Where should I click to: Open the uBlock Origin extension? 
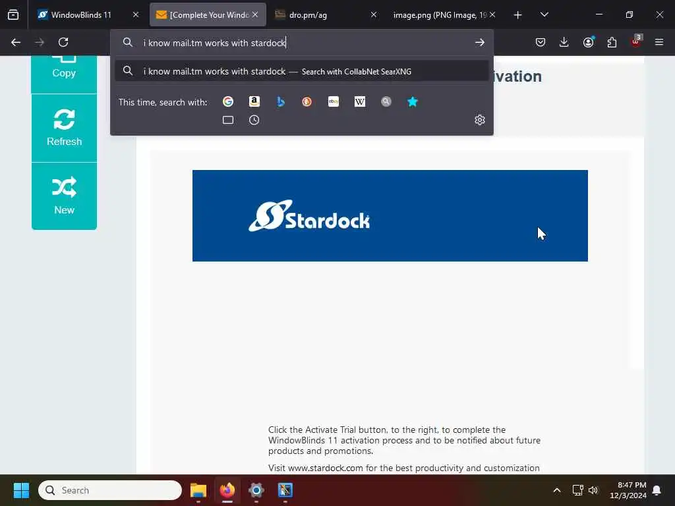tap(636, 42)
